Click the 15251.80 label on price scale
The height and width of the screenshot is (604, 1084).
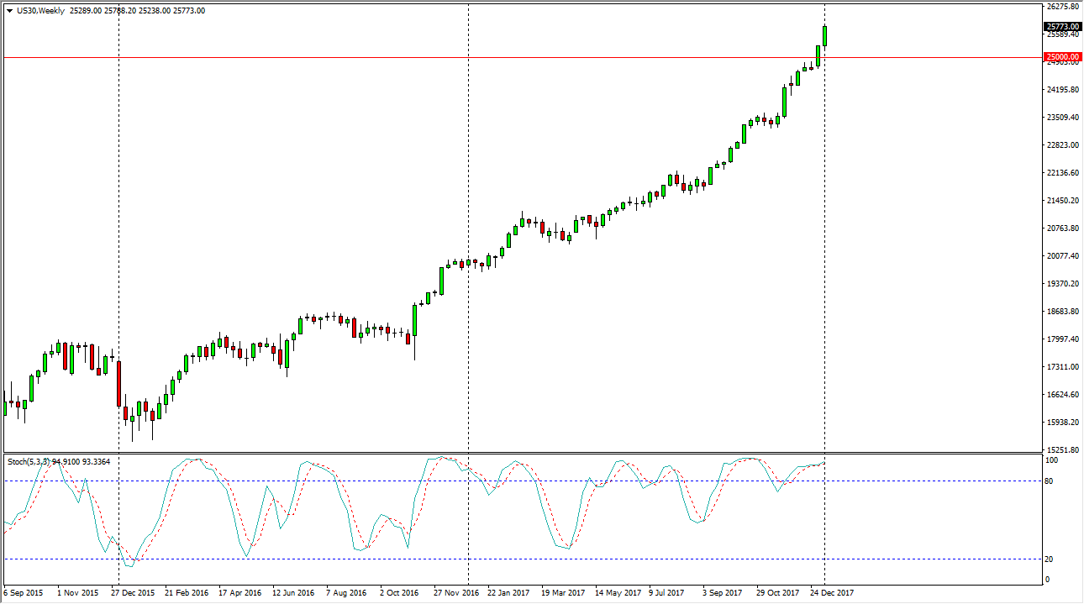[x=1062, y=450]
